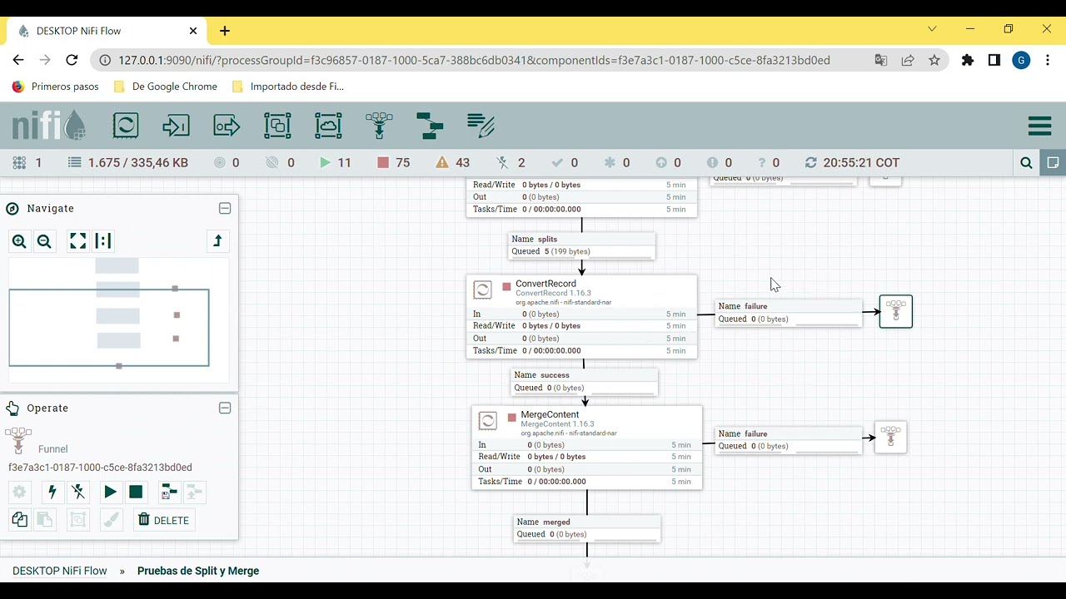This screenshot has width=1066, height=599.
Task: Zoom in using Navigate panel
Action: (19, 241)
